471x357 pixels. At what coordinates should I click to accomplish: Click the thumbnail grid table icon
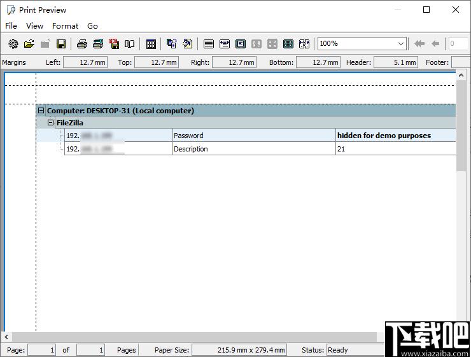(x=151, y=44)
